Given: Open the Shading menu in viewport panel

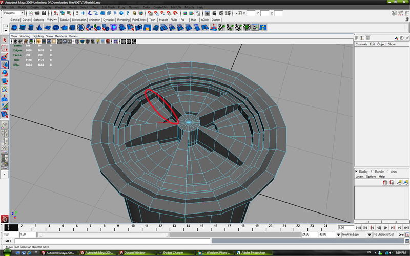Looking at the screenshot, I should (25, 36).
